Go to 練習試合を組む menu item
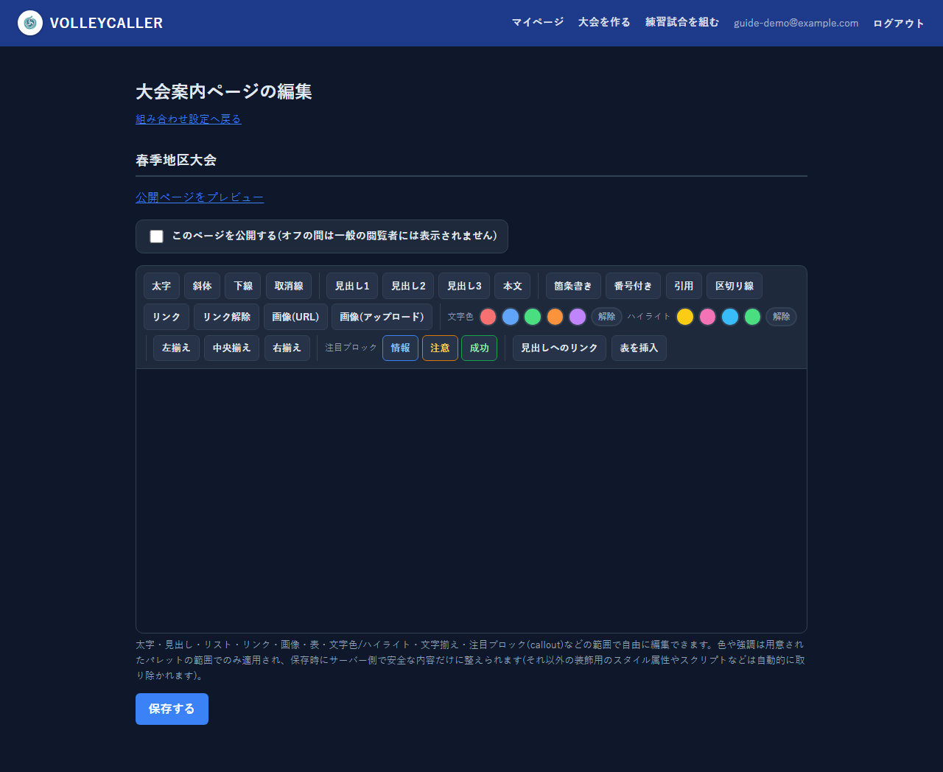 682,22
